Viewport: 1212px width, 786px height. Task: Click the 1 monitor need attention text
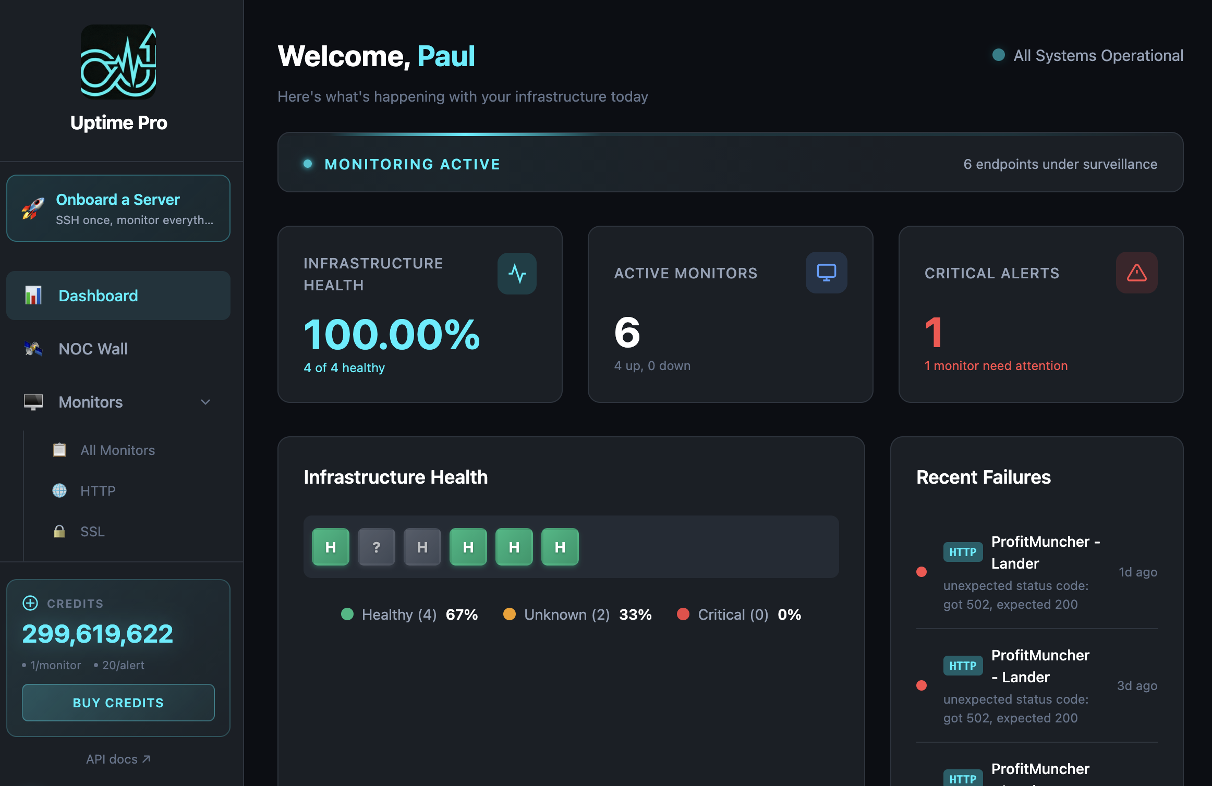(996, 365)
